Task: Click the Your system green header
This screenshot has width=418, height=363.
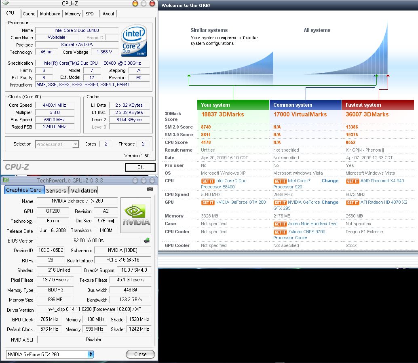Action: (233, 105)
